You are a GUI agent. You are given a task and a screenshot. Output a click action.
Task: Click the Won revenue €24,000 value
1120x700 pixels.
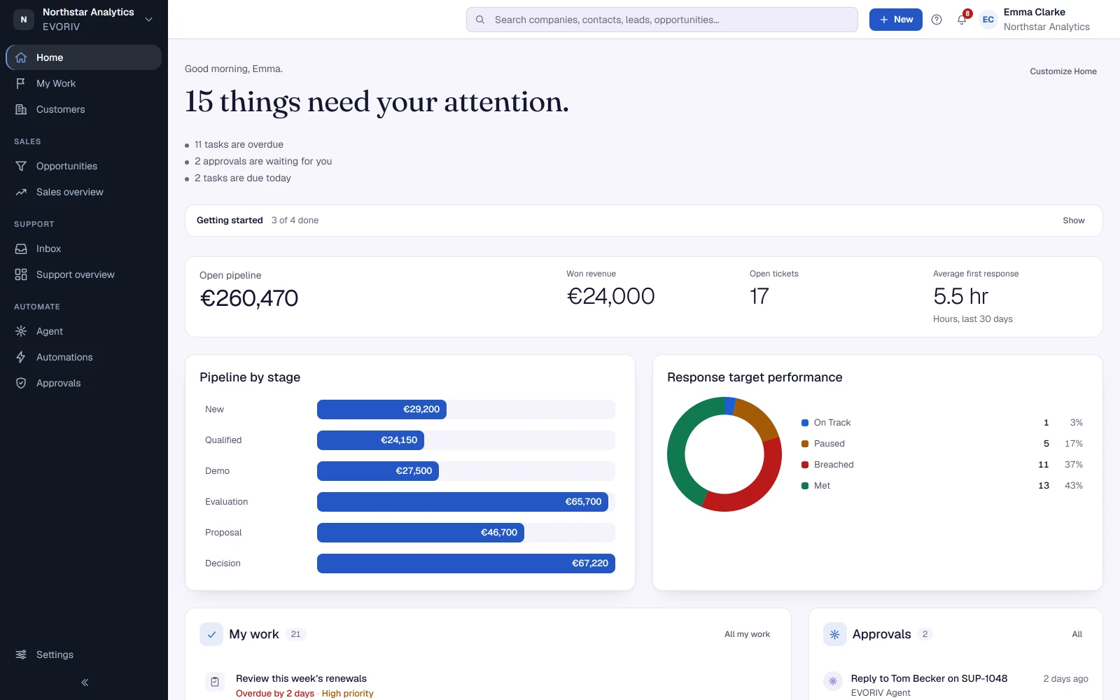[610, 296]
